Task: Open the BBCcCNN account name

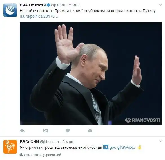Action: click(29, 142)
